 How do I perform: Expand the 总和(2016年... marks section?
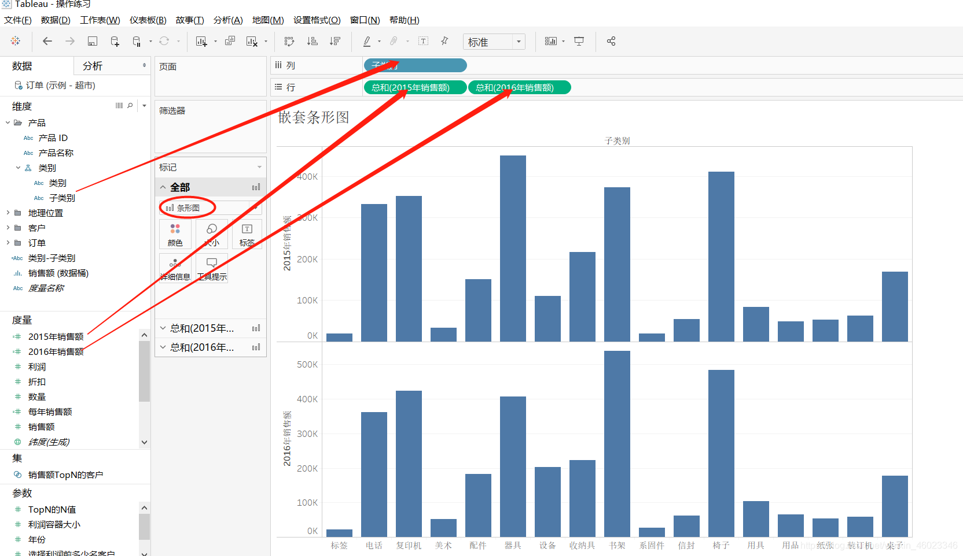click(x=163, y=347)
